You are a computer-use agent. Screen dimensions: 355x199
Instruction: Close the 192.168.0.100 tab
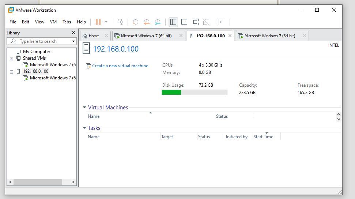click(x=230, y=35)
